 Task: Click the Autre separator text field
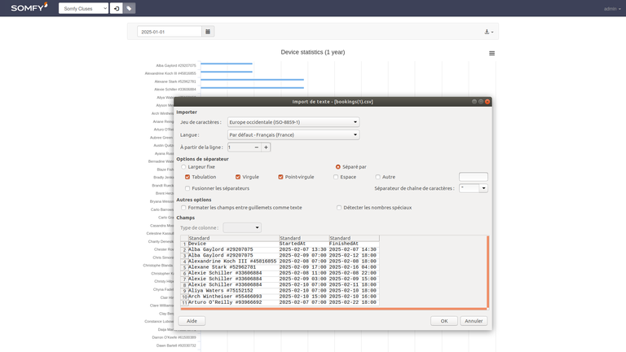(474, 177)
